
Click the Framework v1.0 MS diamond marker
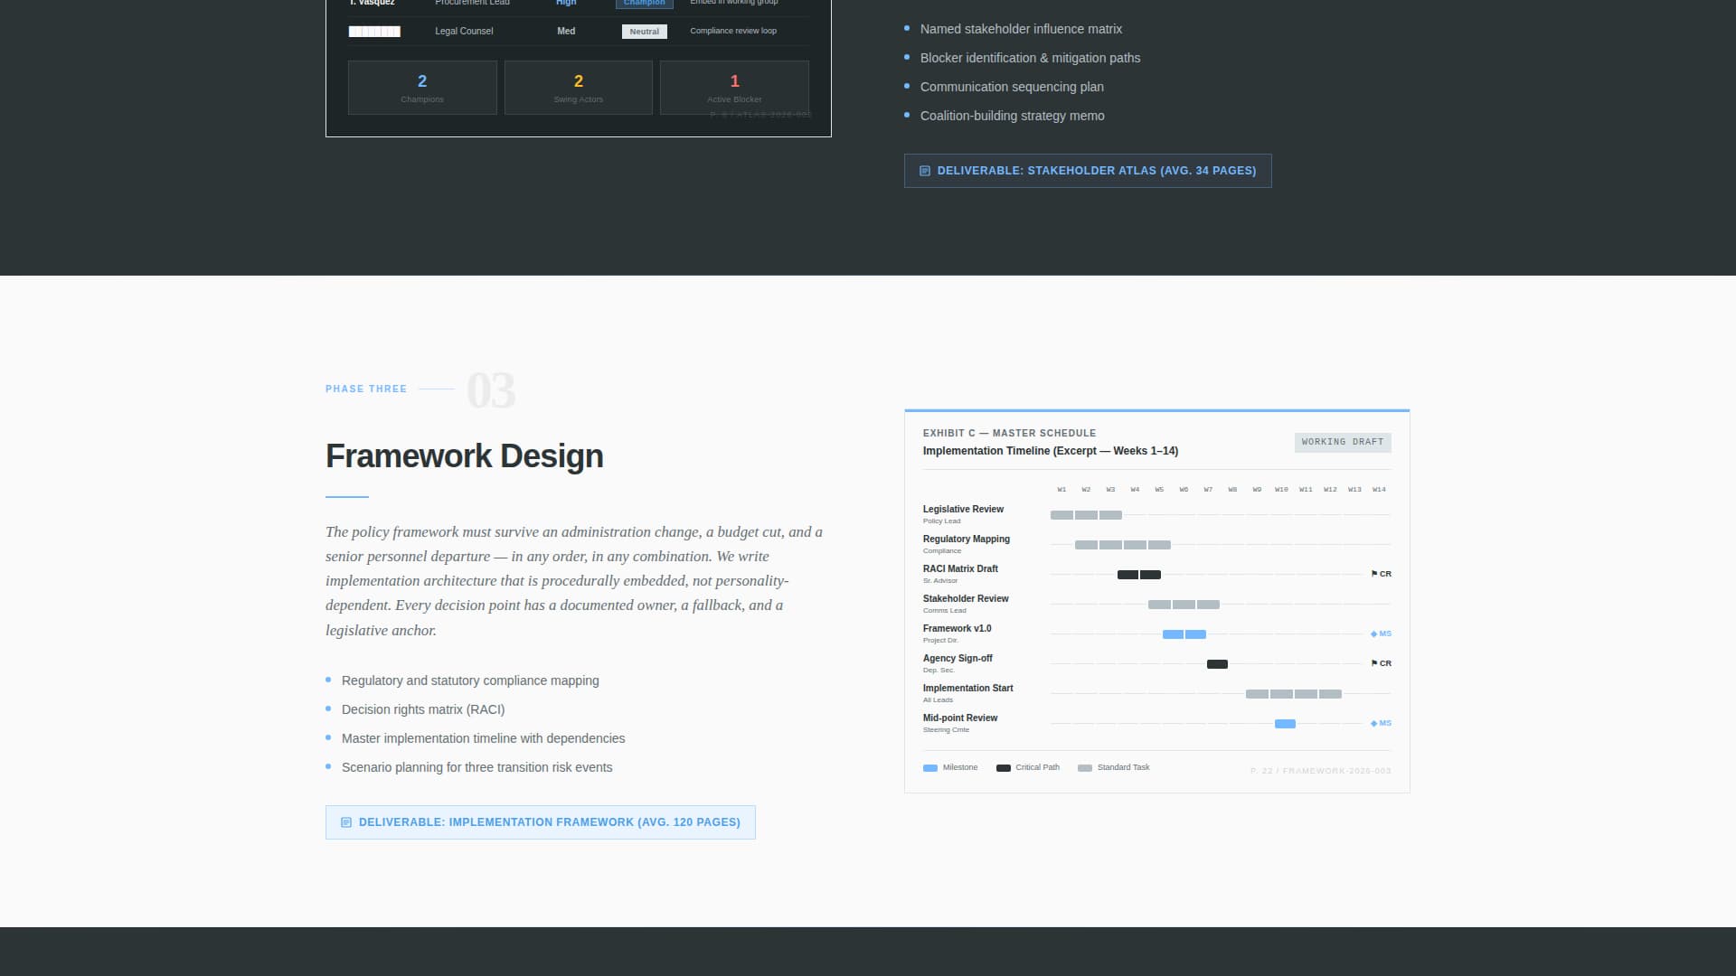[1381, 633]
